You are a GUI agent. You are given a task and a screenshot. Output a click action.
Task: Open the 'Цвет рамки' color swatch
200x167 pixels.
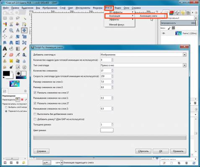(x=107, y=130)
